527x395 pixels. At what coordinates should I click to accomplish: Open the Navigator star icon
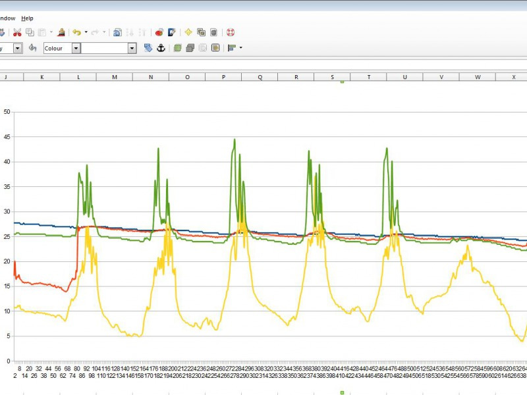(188, 32)
